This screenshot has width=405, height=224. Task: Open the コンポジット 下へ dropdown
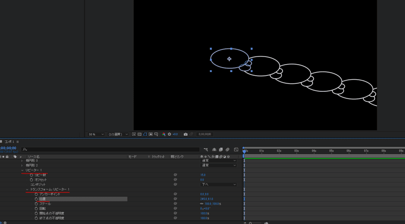click(219, 185)
